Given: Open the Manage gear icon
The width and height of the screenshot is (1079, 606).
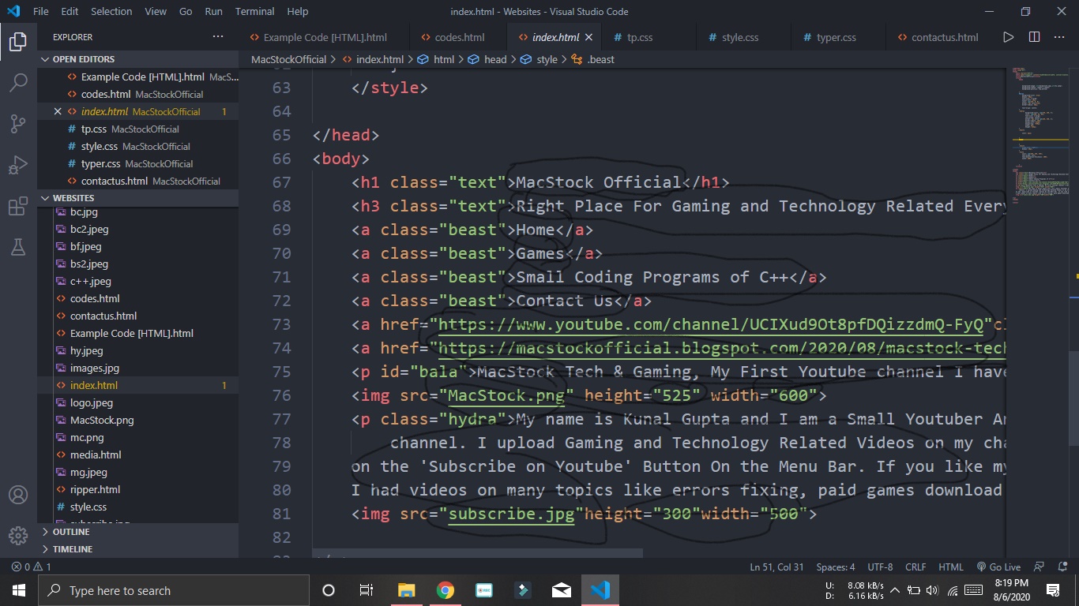Looking at the screenshot, I should (x=18, y=536).
